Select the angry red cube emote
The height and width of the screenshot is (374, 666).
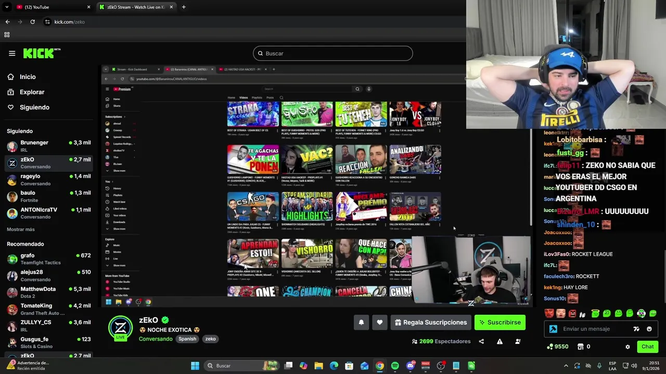point(572,313)
